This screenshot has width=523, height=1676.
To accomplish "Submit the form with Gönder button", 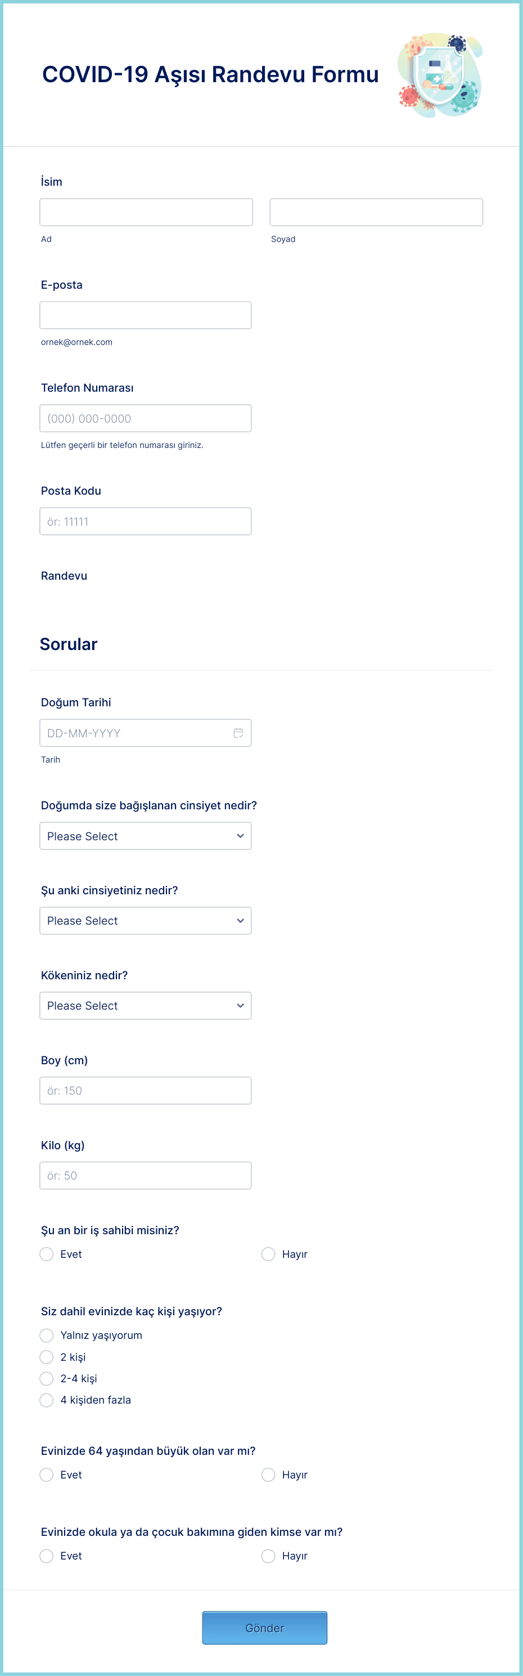I will pos(265,1628).
